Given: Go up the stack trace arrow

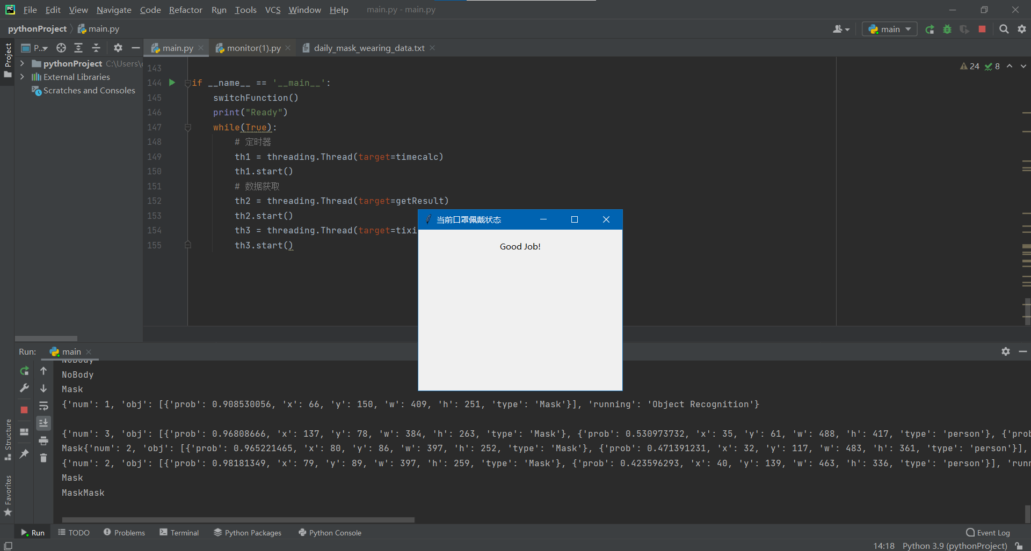Looking at the screenshot, I should (43, 371).
